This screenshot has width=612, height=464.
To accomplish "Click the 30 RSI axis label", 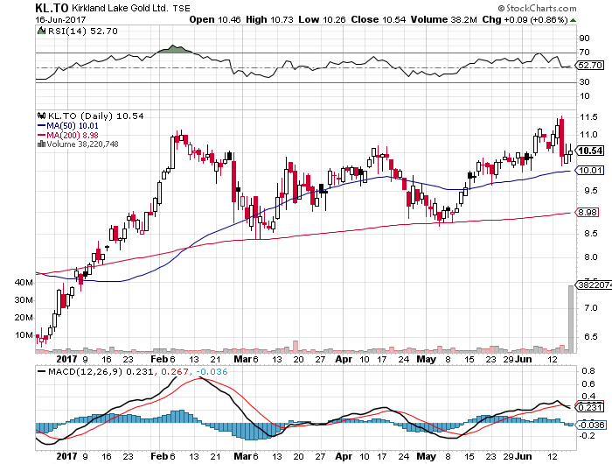I will click(585, 82).
